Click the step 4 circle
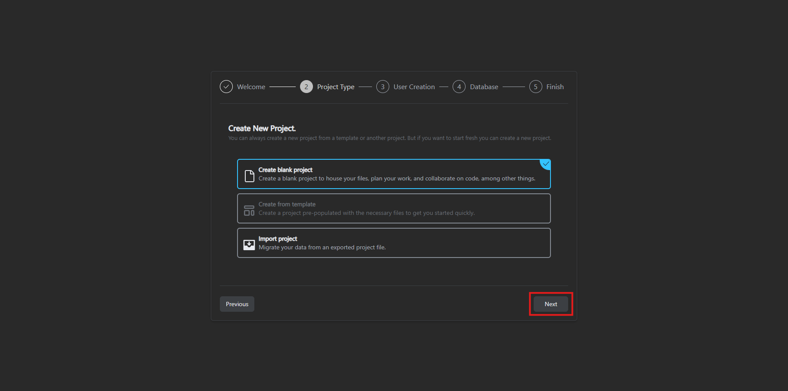This screenshot has width=788, height=391. click(x=459, y=87)
